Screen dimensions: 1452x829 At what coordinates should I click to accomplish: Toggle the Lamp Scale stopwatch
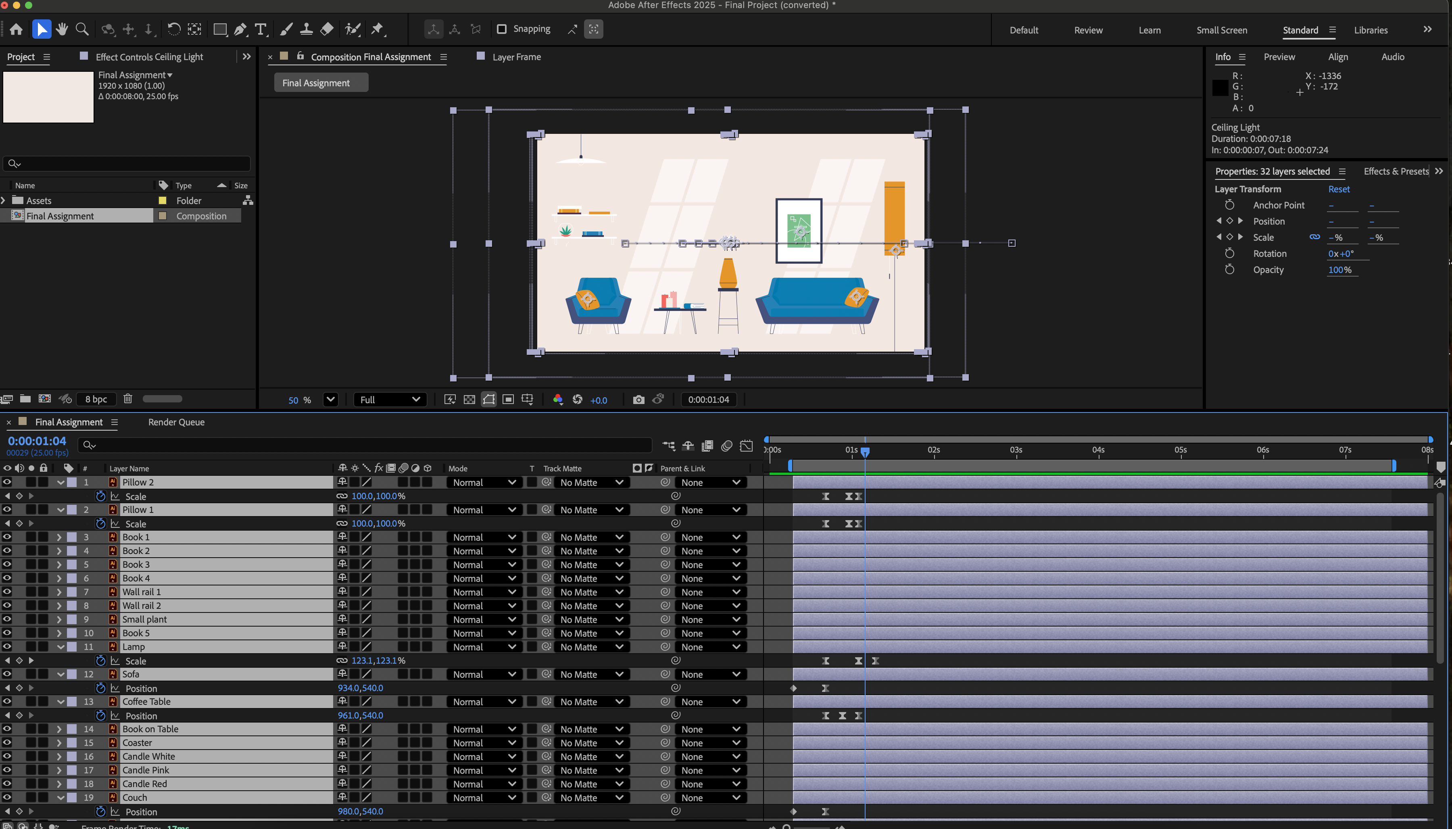click(x=101, y=660)
